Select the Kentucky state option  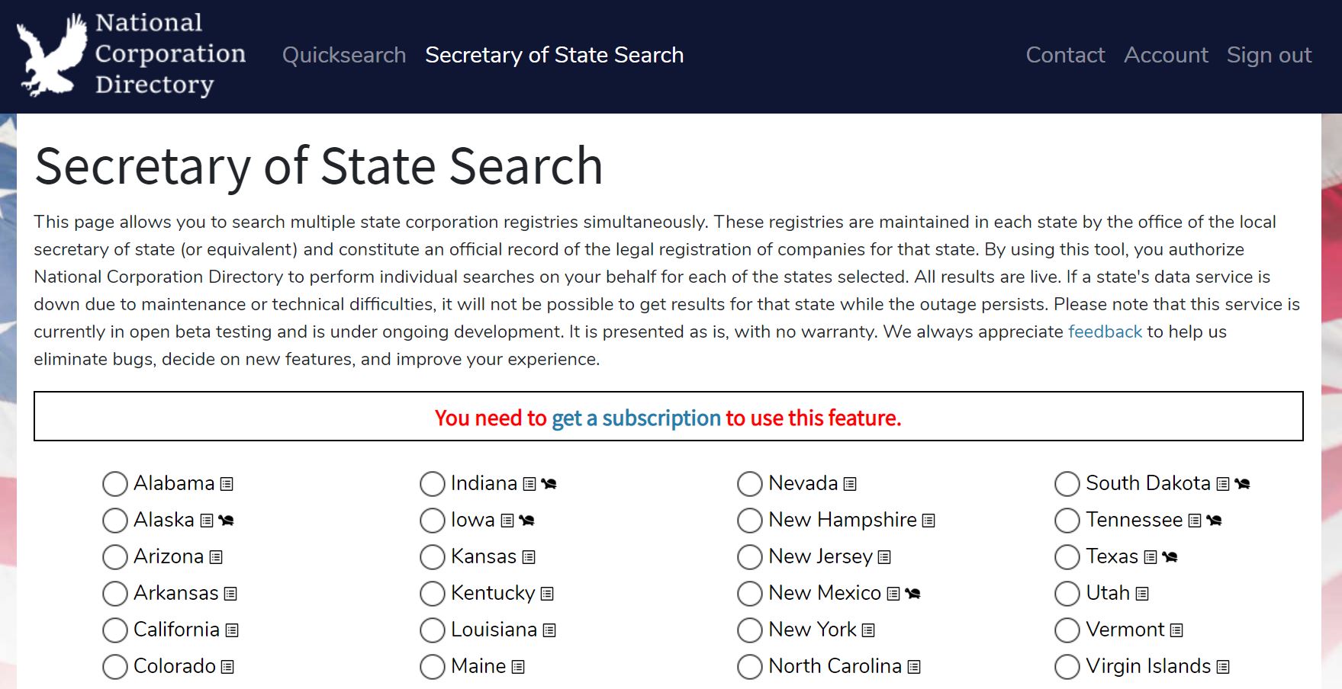pos(433,594)
